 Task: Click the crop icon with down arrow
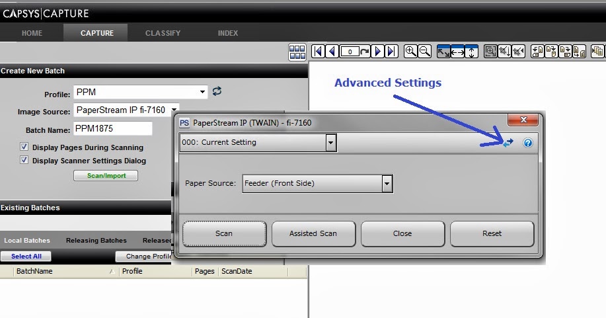(504, 52)
